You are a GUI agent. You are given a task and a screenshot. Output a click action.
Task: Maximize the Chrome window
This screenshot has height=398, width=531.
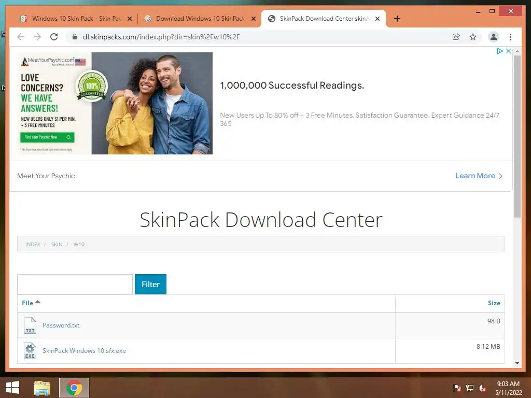pyautogui.click(x=492, y=11)
